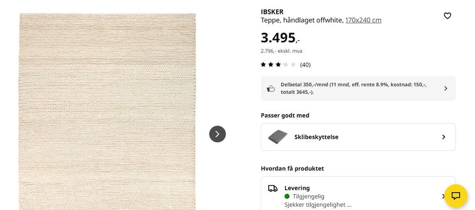Click the 3.495,- price text
This screenshot has height=210, width=475.
pos(280,38)
